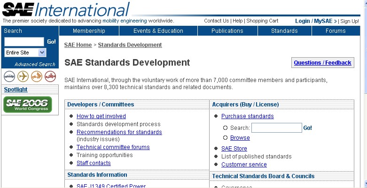The height and width of the screenshot is (188, 367).
Task: Open Purchase standards link
Action: coord(247,116)
